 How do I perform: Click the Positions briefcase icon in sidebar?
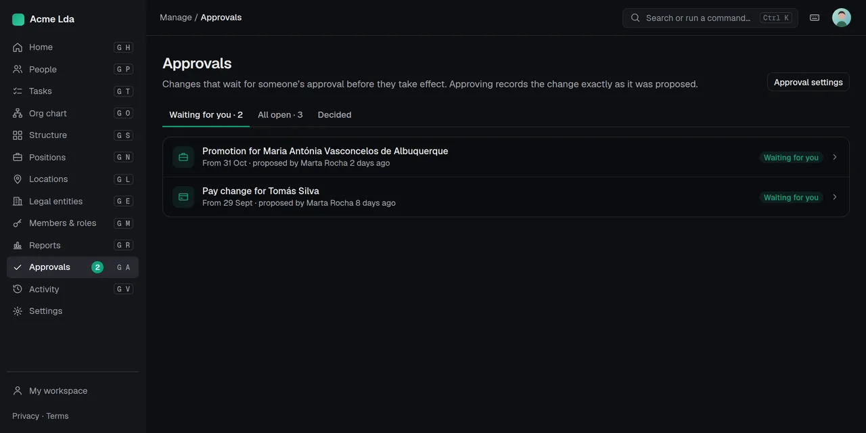pyautogui.click(x=18, y=157)
